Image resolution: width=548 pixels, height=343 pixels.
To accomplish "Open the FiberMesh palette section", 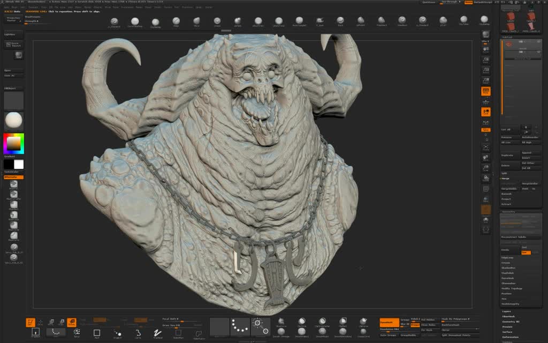I will pos(508,316).
